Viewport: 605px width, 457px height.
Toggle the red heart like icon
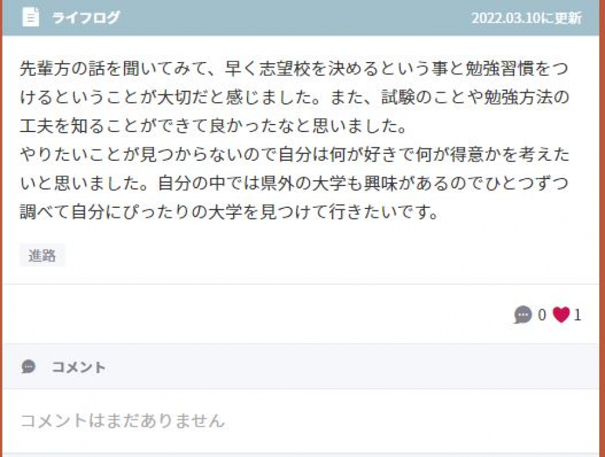pyautogui.click(x=561, y=315)
